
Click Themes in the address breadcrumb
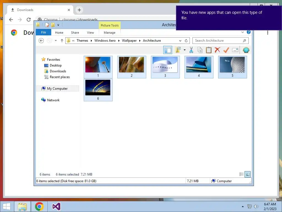pyautogui.click(x=82, y=41)
